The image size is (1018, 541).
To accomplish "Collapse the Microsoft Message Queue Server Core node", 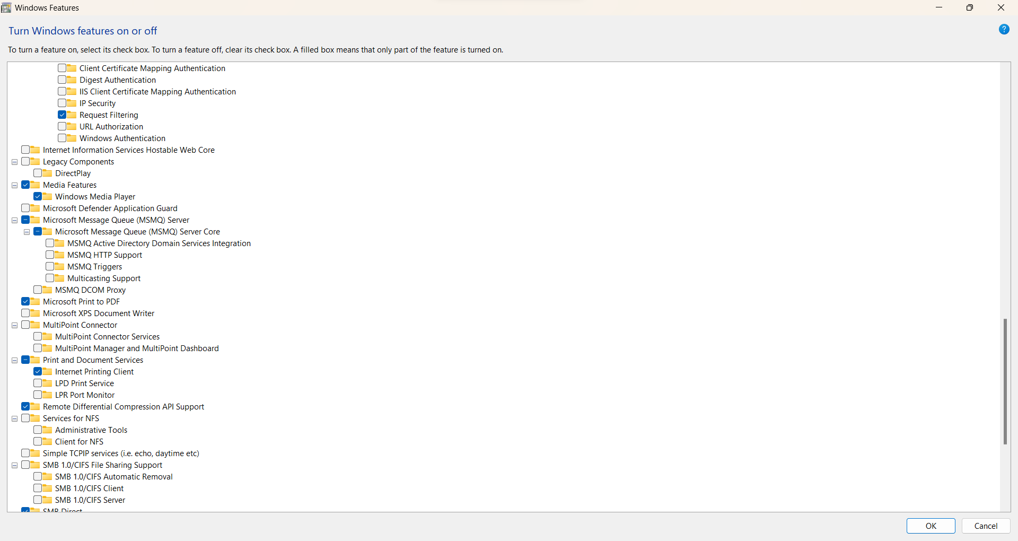I will click(27, 231).
